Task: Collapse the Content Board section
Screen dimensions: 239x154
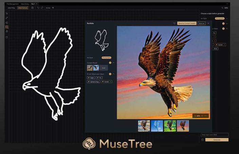Action: [114, 63]
